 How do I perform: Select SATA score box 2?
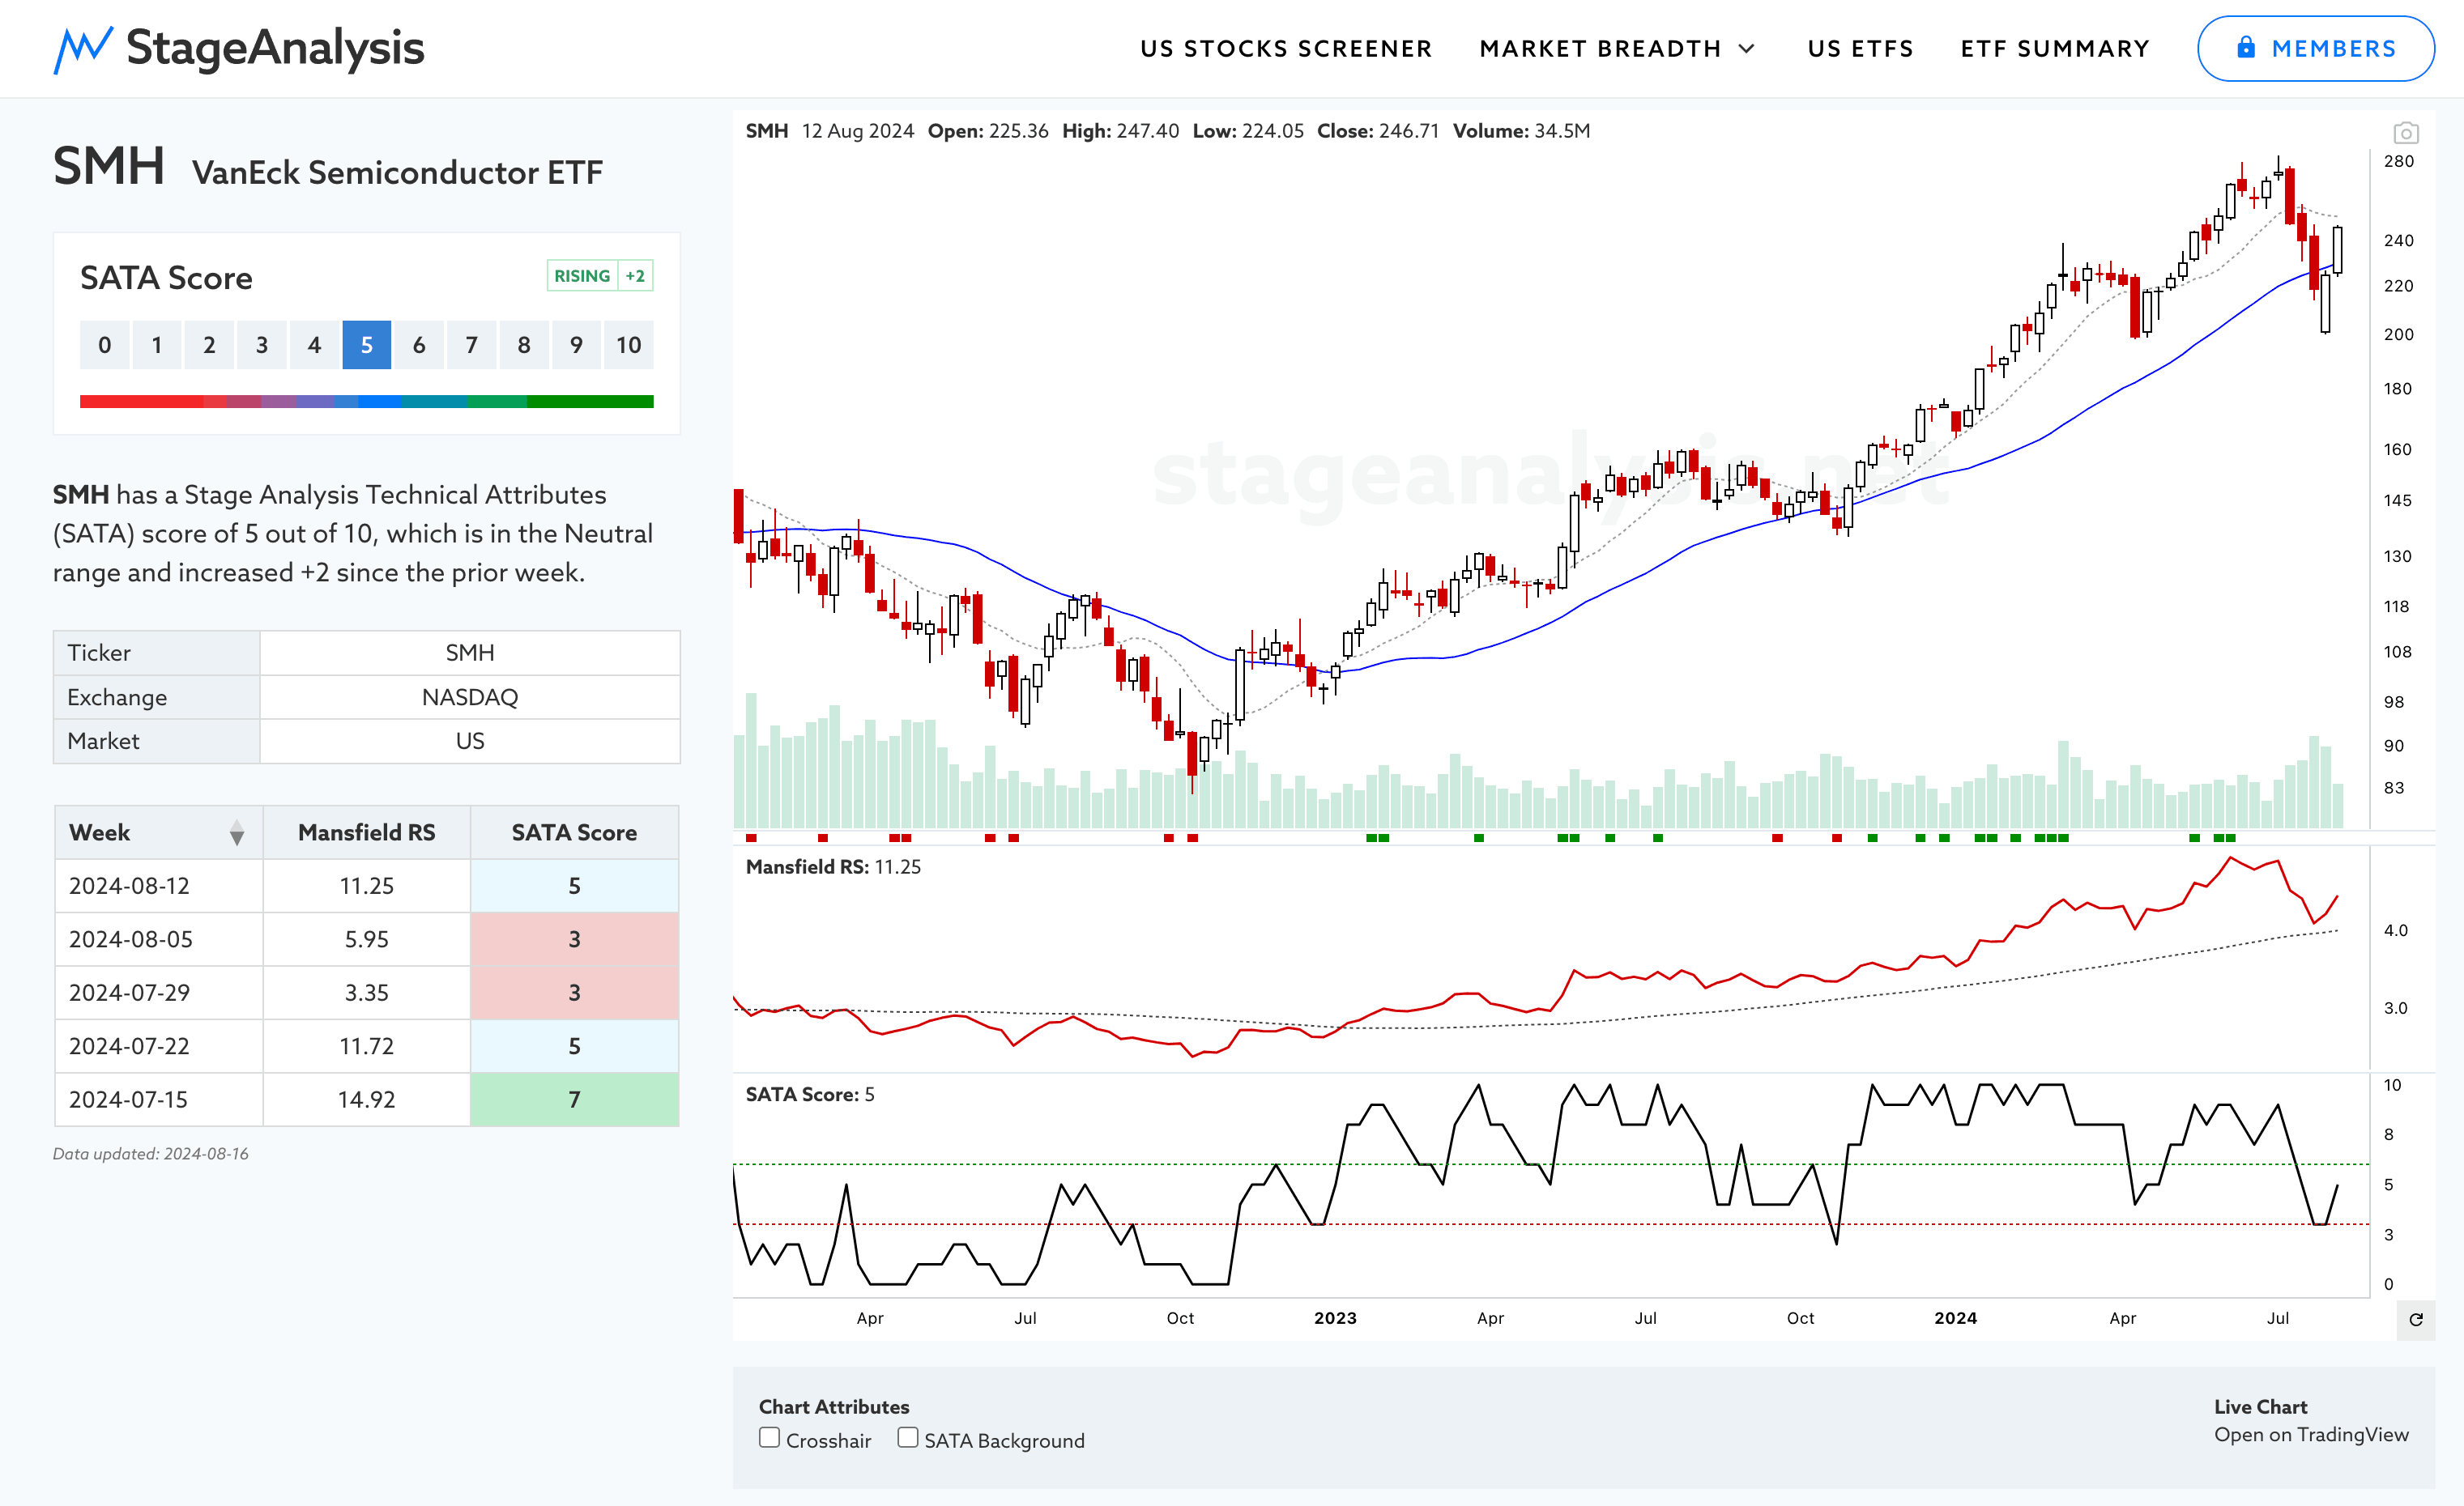click(x=209, y=345)
